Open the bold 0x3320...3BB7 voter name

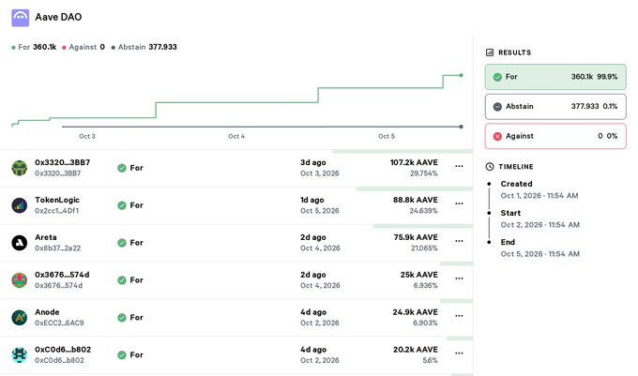pos(62,162)
